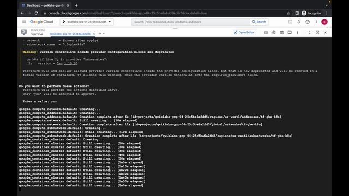
Task: Click the terminal cursor prompt at the bottom
Action: coord(20,189)
